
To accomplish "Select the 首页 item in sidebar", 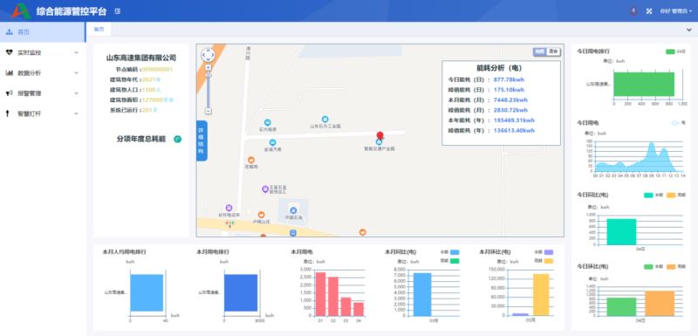I will coord(43,32).
